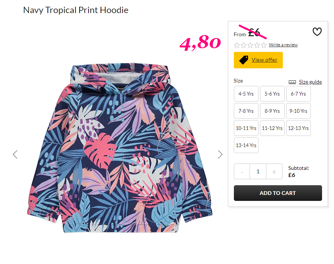
Task: Click the price tag icon on the offer button
Action: (244, 60)
